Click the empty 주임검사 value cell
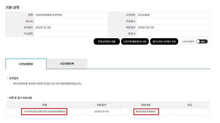Screen dimensions: 220x123 173,21
